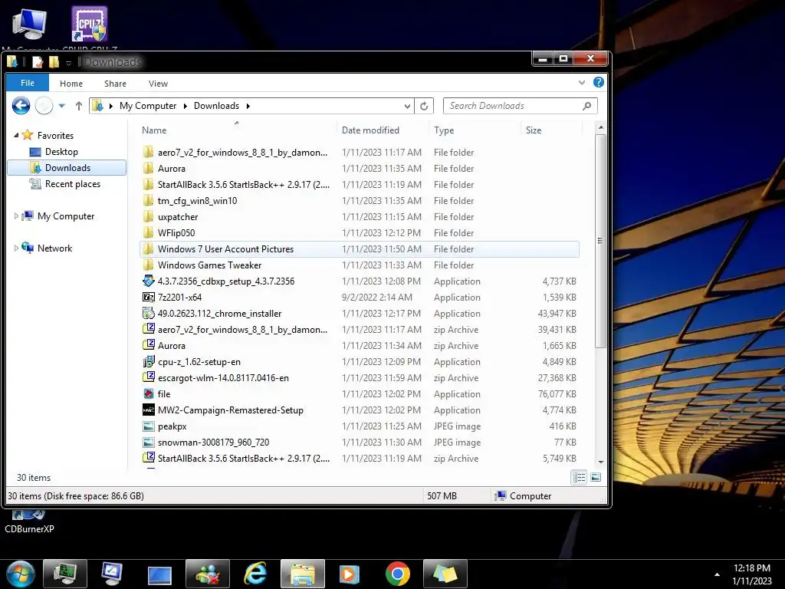The height and width of the screenshot is (589, 785).
Task: Click New folder icon in title bar
Action: [x=54, y=62]
